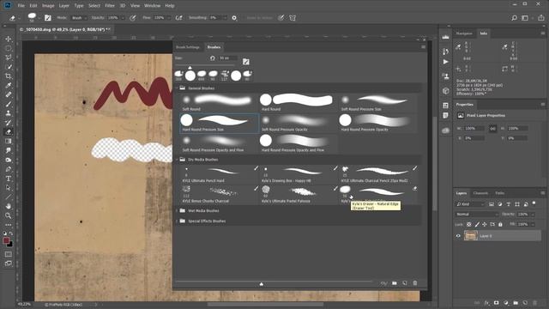Open Flow dropdown in options bar
549x309 pixels.
point(169,18)
